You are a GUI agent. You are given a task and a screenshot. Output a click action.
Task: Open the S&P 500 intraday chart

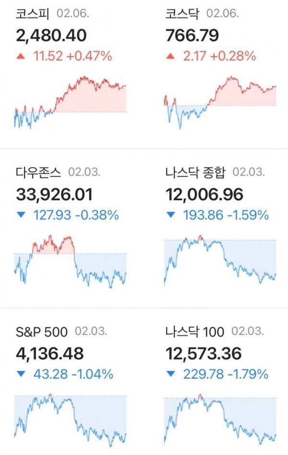point(70,420)
